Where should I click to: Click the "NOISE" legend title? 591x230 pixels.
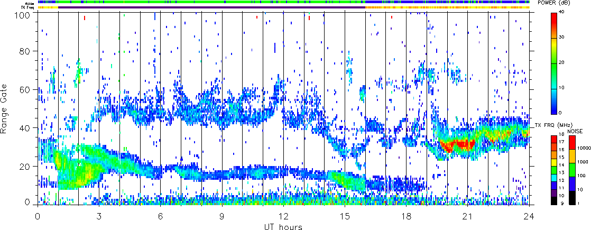click(575, 131)
